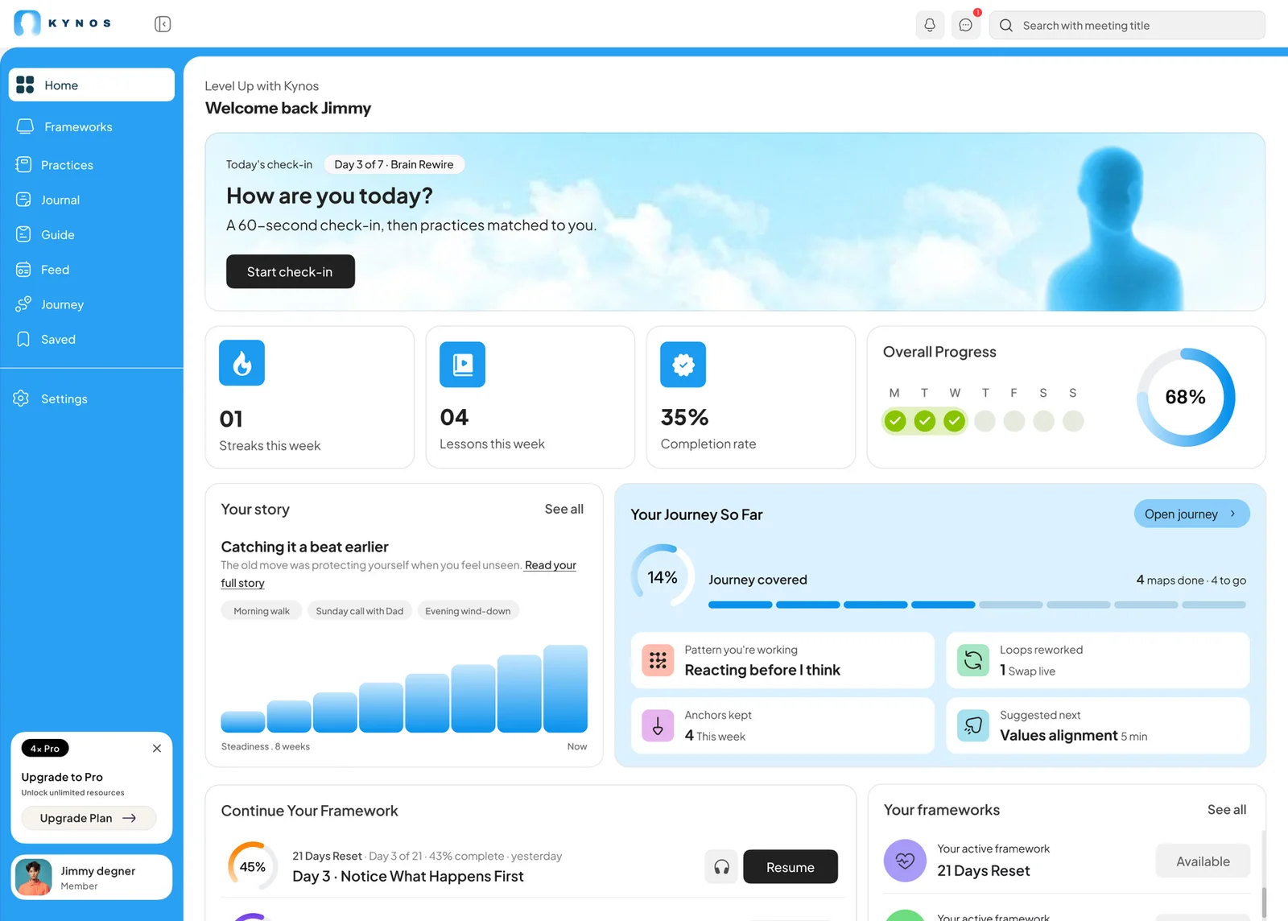Open Jimmy degner profile card
1288x921 pixels.
92,878
